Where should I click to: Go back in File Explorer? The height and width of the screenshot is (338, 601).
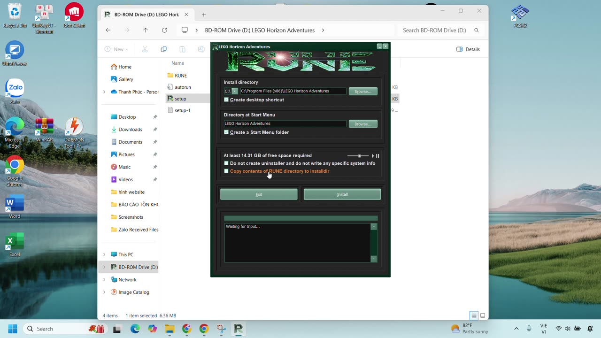click(108, 30)
